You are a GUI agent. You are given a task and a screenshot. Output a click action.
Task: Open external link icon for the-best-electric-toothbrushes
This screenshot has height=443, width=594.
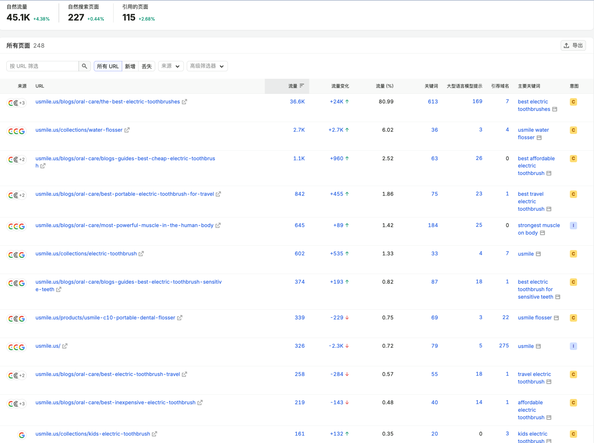(184, 102)
